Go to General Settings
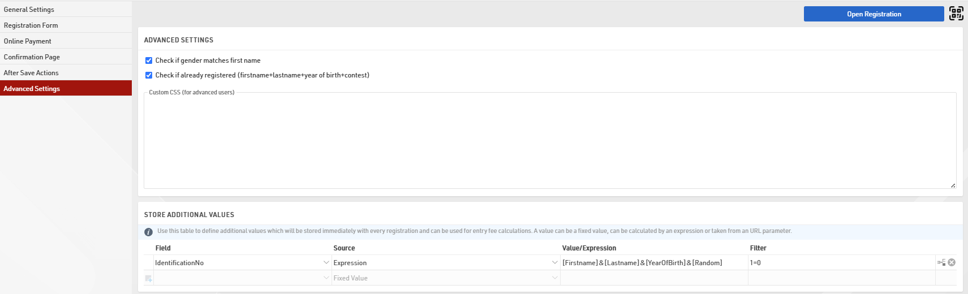Screen dimensions: 968x294 pos(29,10)
